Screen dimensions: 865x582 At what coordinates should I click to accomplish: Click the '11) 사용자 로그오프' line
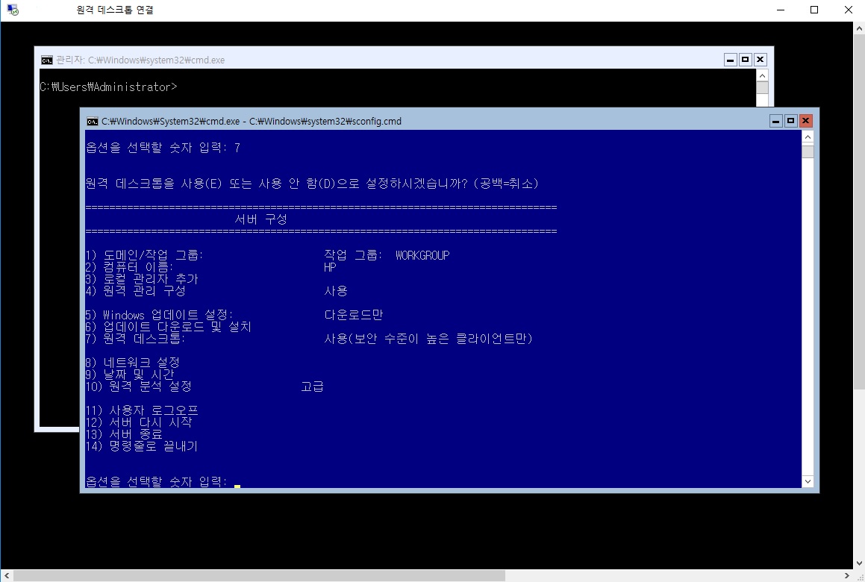click(x=142, y=410)
